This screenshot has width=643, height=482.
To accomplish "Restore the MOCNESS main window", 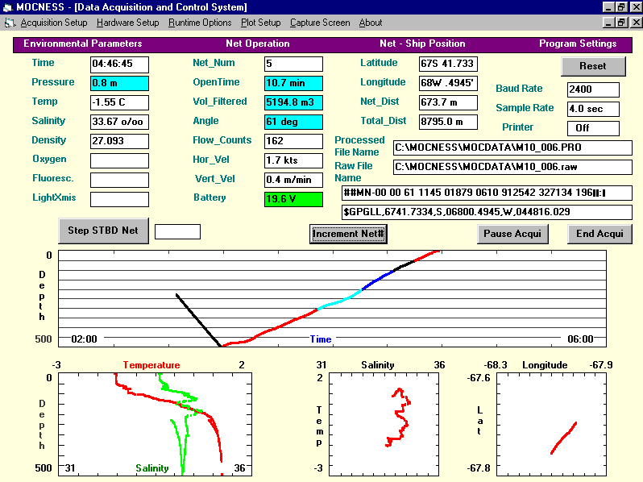I will tap(621, 7).
